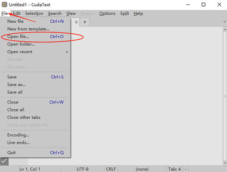Image resolution: width=227 pixels, height=172 pixels.
Task: Select Close other tabs entry
Action: (x=35, y=117)
